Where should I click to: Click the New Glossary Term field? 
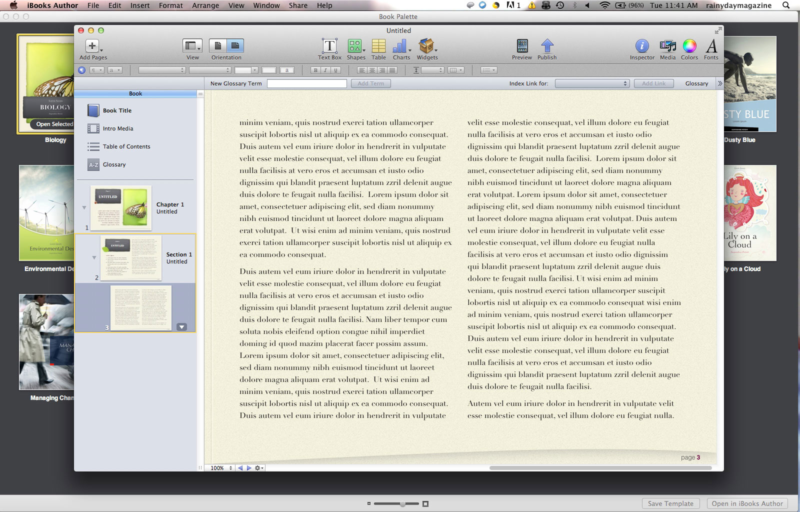pos(307,83)
